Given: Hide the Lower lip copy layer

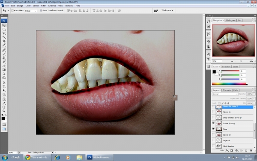Looking at the screenshot, I should click(213, 123).
